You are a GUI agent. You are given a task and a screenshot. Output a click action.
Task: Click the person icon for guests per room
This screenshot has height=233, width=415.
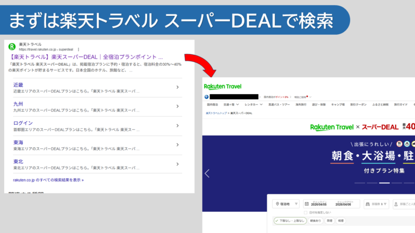pos(396,204)
